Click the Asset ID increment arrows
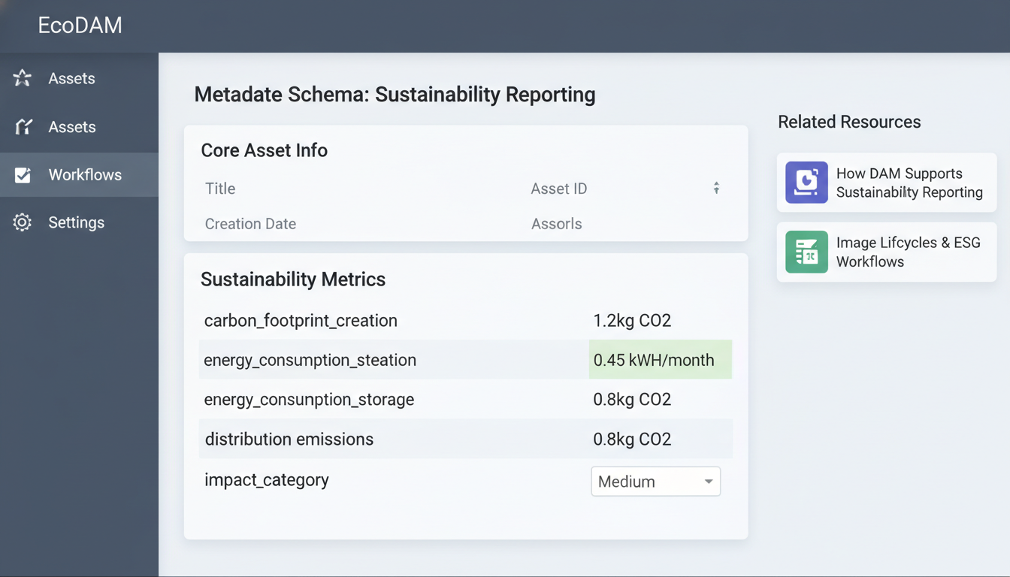Viewport: 1010px width, 577px height. click(716, 188)
